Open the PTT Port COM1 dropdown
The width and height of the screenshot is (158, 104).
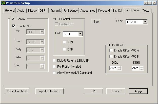pyautogui.click(x=80, y=34)
